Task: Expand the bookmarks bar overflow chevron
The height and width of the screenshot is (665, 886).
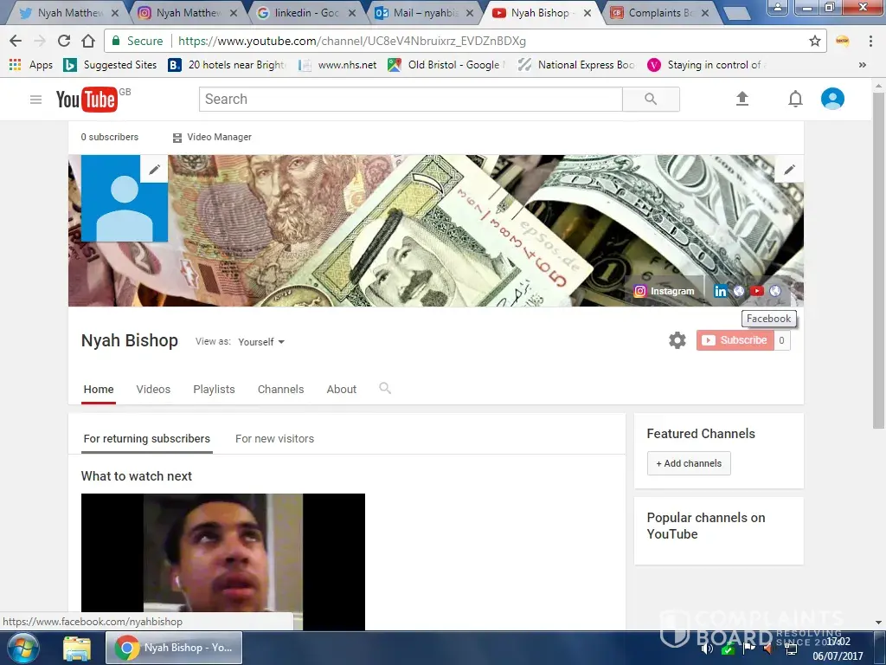Action: point(862,65)
